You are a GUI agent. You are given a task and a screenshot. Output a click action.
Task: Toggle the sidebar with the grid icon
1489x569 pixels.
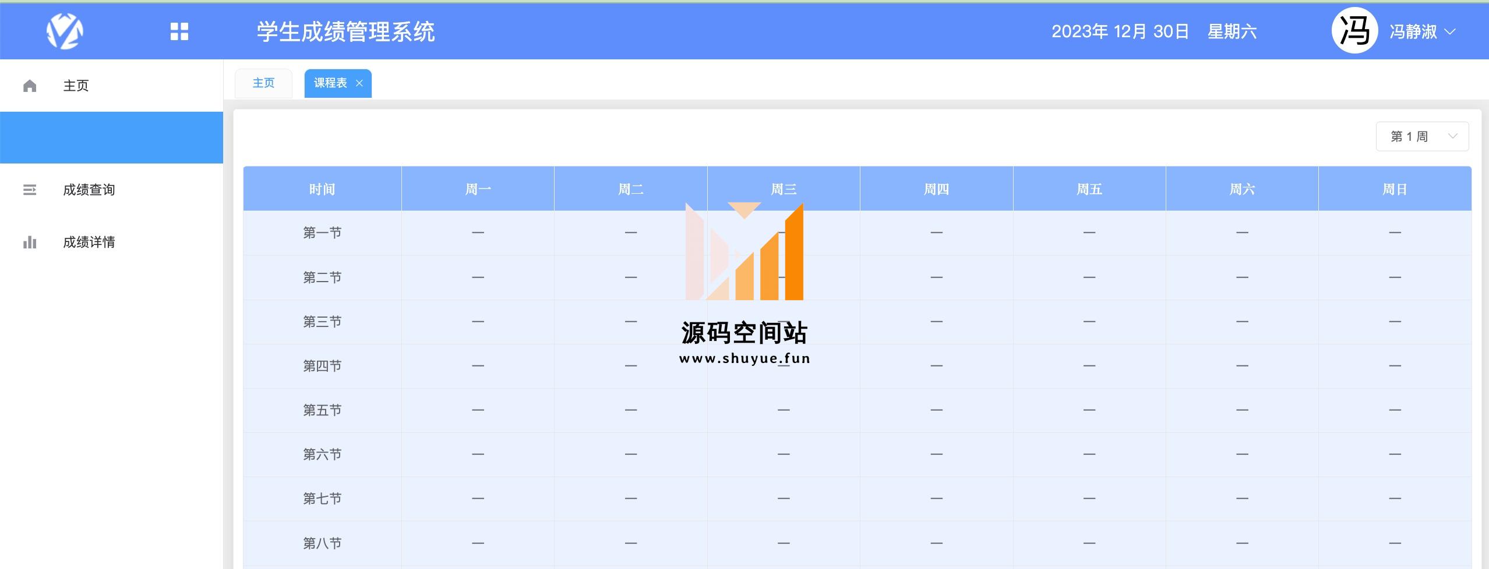[x=179, y=31]
